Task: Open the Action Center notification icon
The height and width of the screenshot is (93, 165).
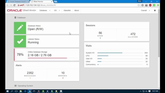Action: 150,91
